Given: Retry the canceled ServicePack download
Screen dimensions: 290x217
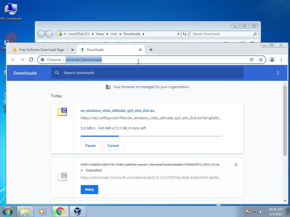Looking at the screenshot, I should 89,190.
